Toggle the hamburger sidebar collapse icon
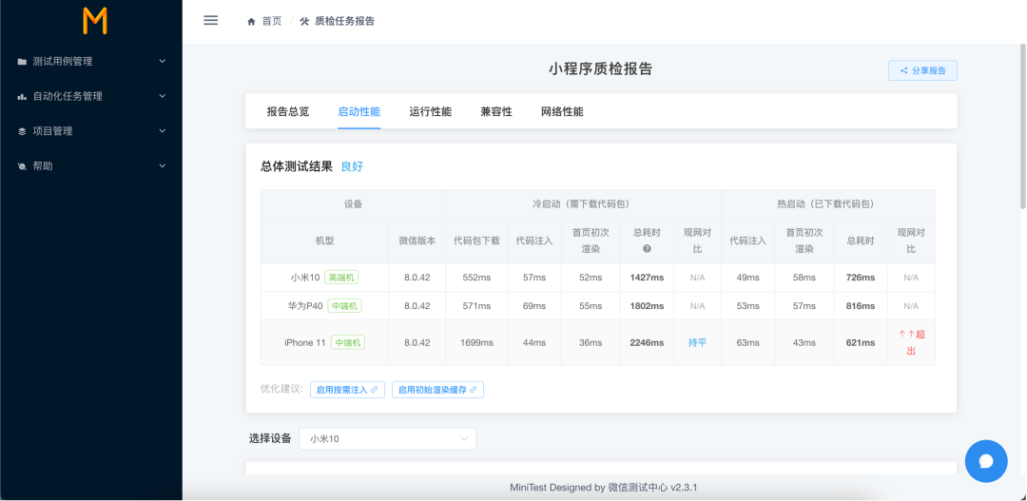1027x501 pixels. (x=210, y=20)
